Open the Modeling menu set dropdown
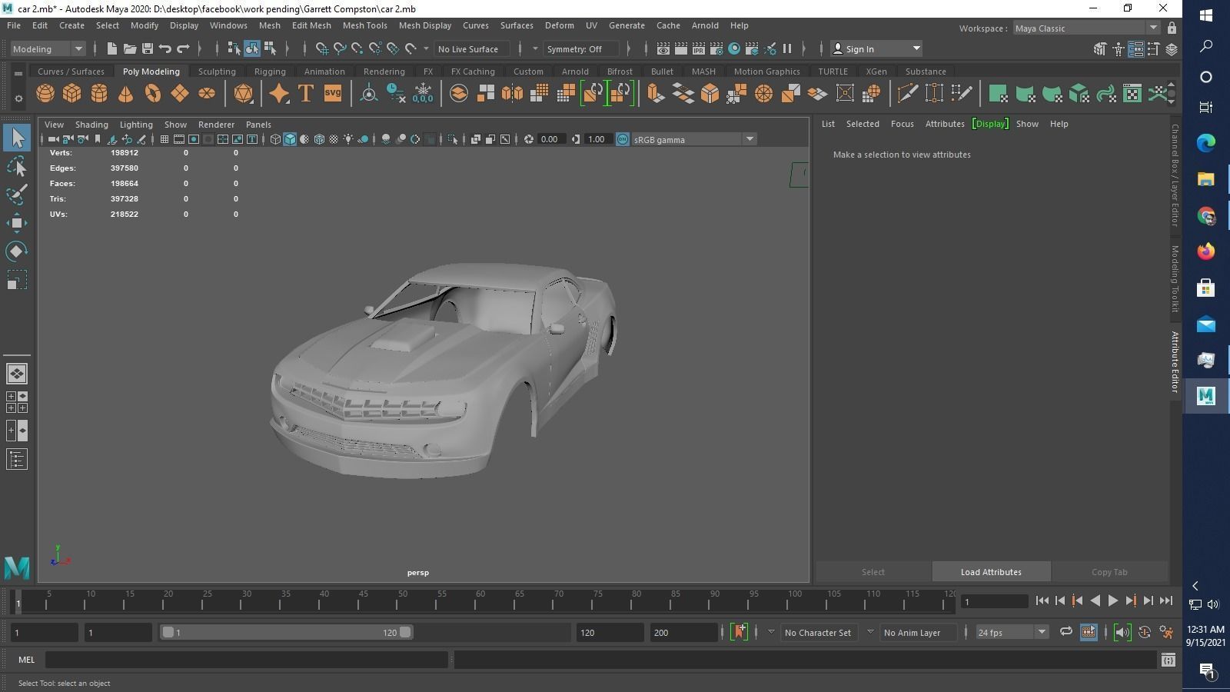 click(48, 48)
